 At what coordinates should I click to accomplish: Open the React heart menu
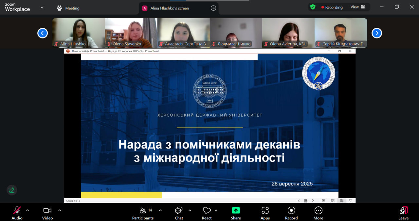[x=207, y=213]
